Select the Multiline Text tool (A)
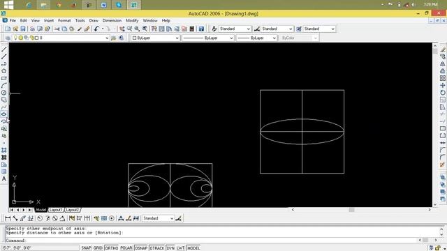This screenshot has width=447, height=251. pos(4,178)
